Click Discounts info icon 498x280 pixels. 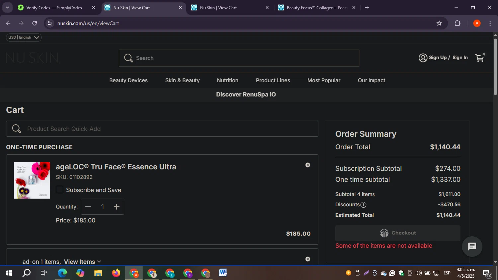[363, 205]
